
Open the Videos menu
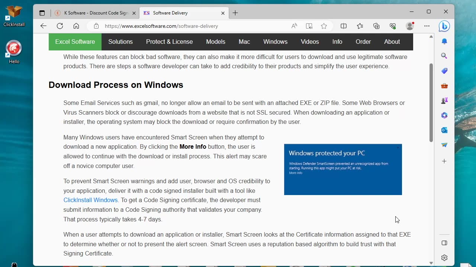pos(310,42)
